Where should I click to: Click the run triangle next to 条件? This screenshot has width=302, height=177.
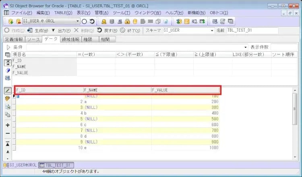pos(8,47)
